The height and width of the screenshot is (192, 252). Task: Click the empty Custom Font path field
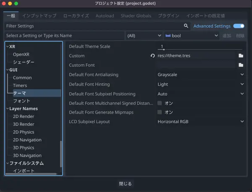(196, 65)
